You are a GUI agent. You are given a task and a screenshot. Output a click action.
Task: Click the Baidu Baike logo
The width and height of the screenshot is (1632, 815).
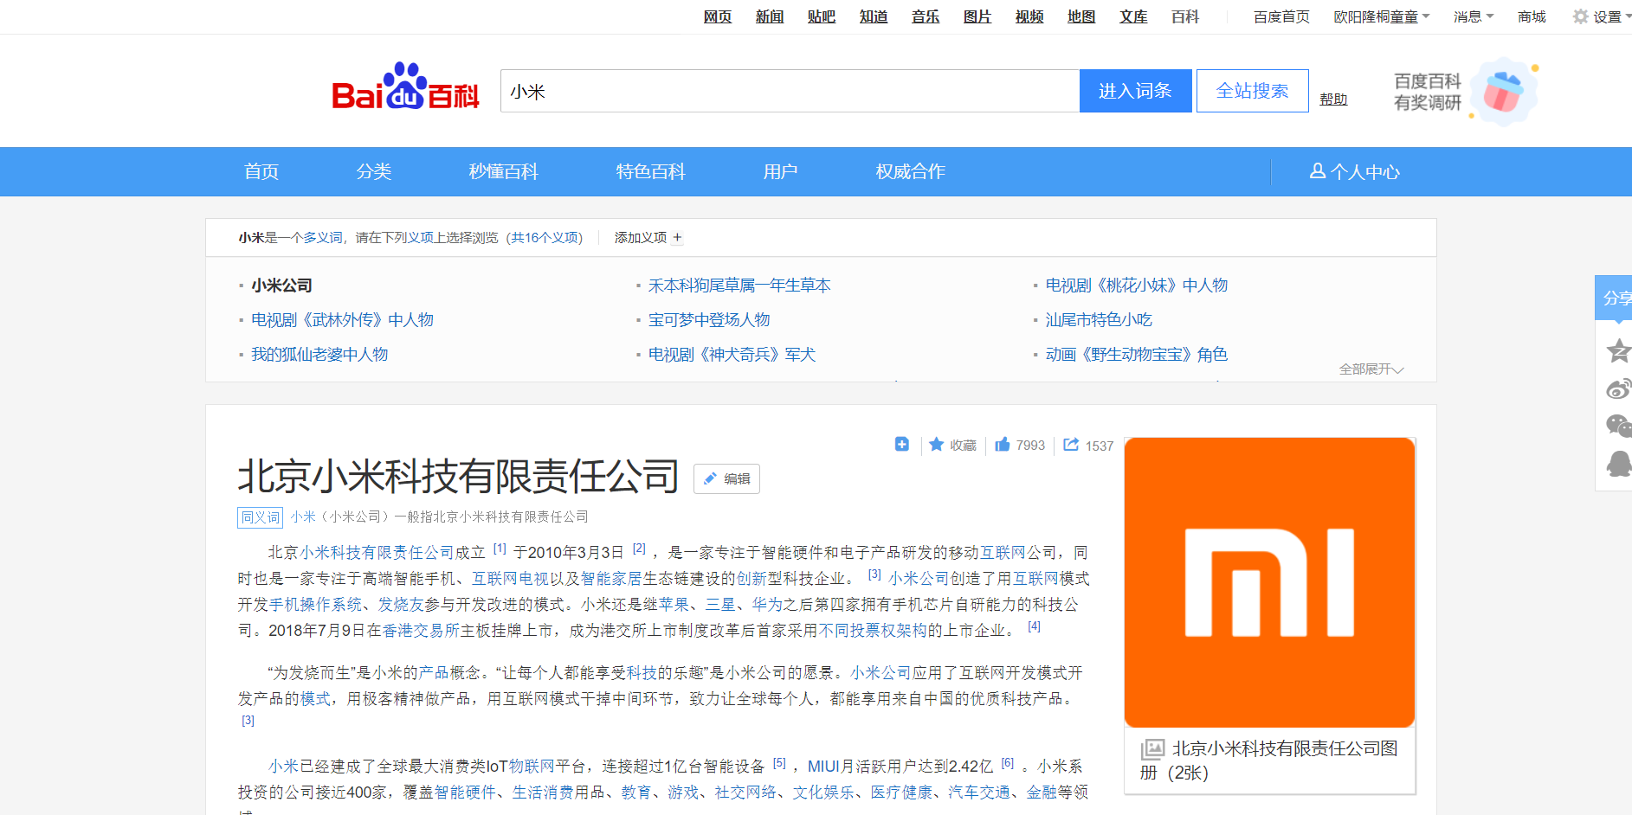(x=405, y=87)
